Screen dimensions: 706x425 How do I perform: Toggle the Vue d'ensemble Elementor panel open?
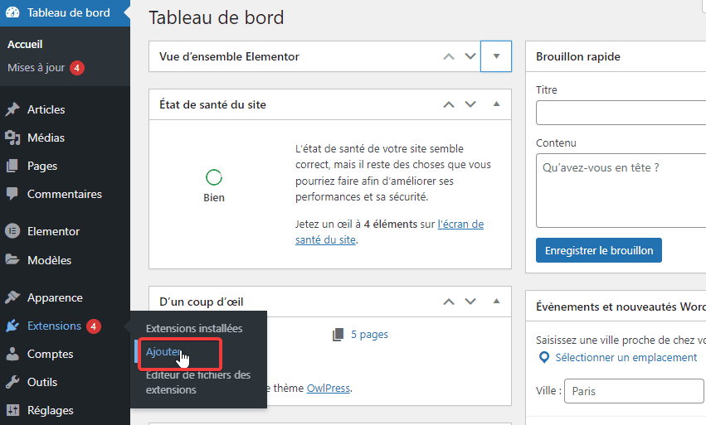[x=496, y=56]
